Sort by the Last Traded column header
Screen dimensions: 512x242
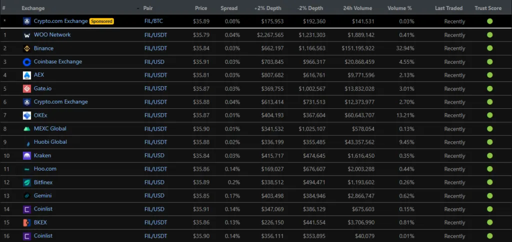pyautogui.click(x=448, y=8)
